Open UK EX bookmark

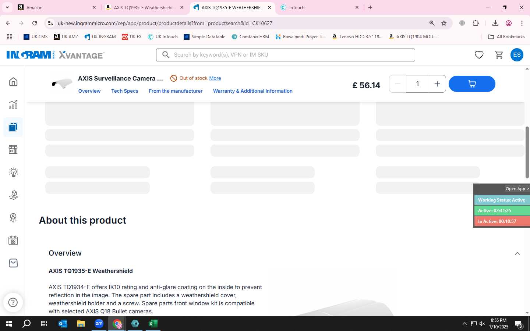132,37
